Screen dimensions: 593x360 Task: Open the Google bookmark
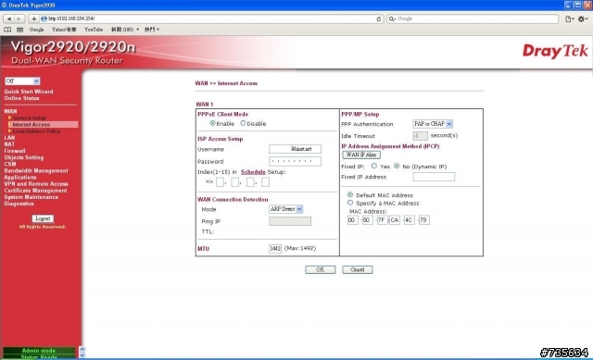click(37, 30)
